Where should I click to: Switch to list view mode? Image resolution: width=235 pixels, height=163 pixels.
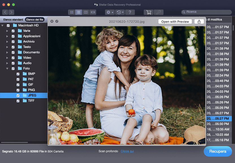point(79,12)
